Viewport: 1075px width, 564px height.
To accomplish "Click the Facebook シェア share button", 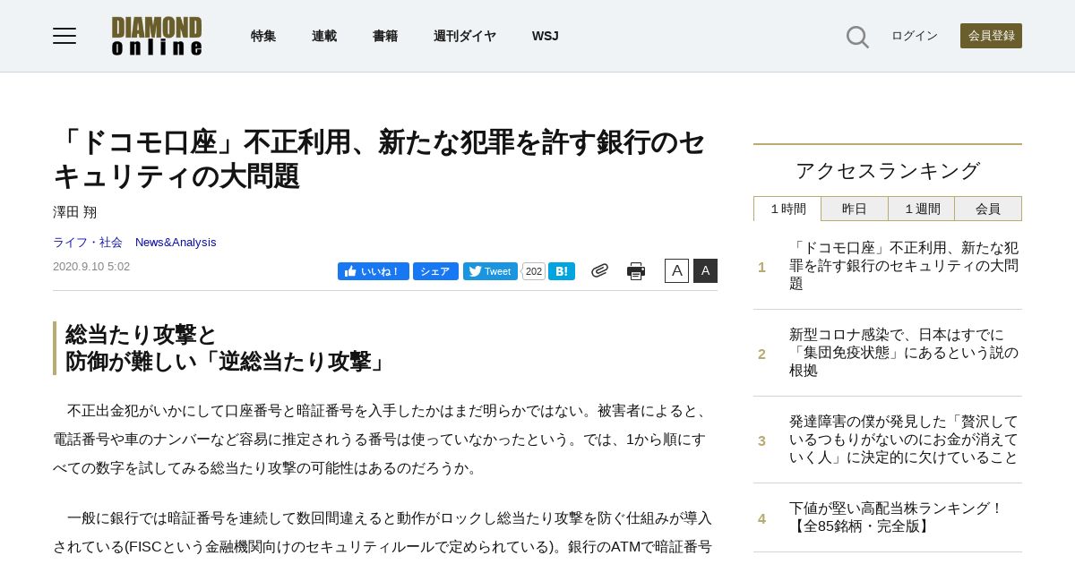I will (435, 271).
